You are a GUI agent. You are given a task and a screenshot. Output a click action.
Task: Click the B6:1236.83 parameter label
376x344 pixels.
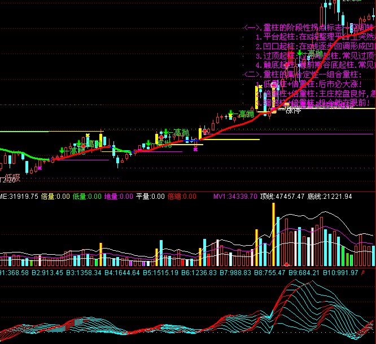(199, 273)
